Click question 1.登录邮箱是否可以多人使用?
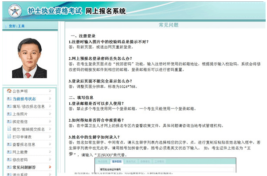 tap(96, 103)
